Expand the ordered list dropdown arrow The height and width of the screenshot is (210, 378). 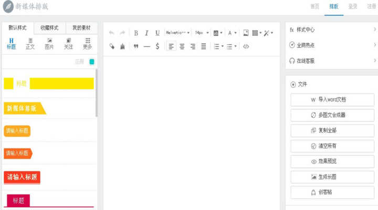(223, 46)
